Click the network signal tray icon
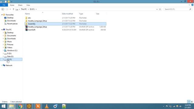194x109 pixels. 174,106
